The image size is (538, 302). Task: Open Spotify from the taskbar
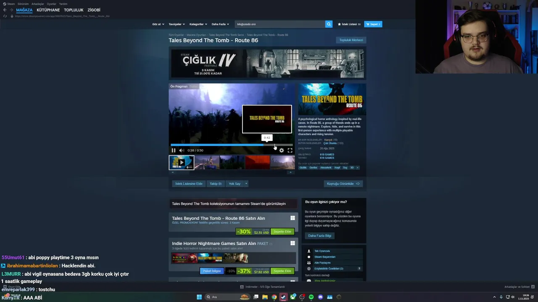[x=311, y=297]
